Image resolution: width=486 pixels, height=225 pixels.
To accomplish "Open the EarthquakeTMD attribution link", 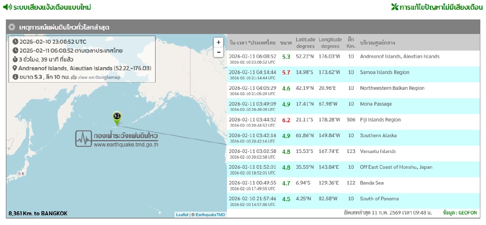I will [210, 215].
